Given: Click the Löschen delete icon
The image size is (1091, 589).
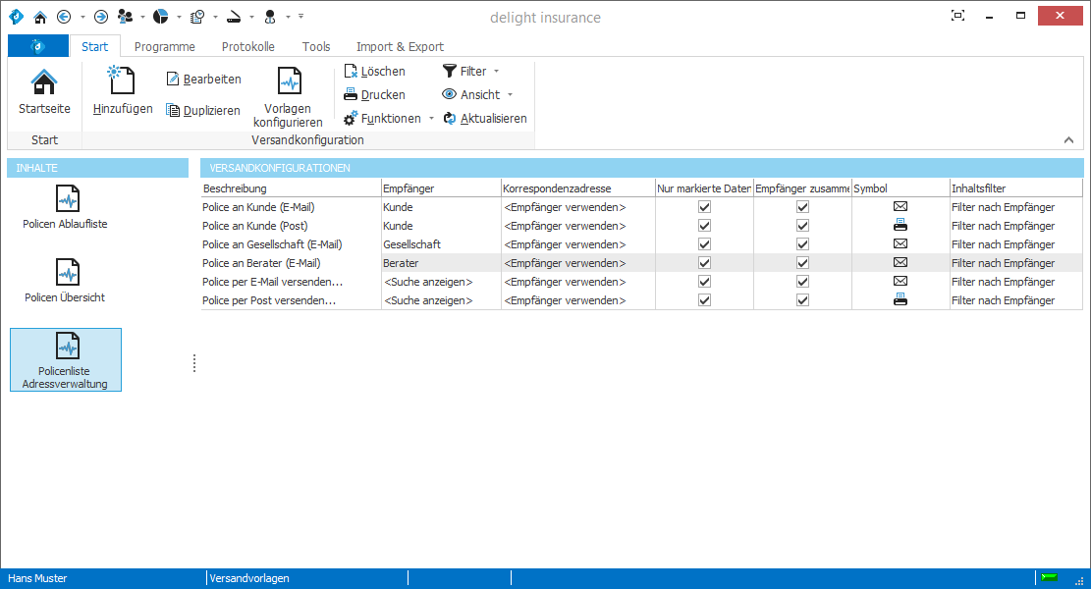Looking at the screenshot, I should coord(352,72).
